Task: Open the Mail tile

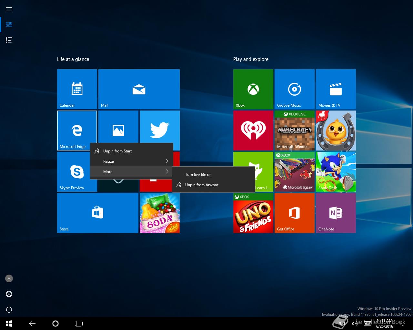Action: point(139,89)
